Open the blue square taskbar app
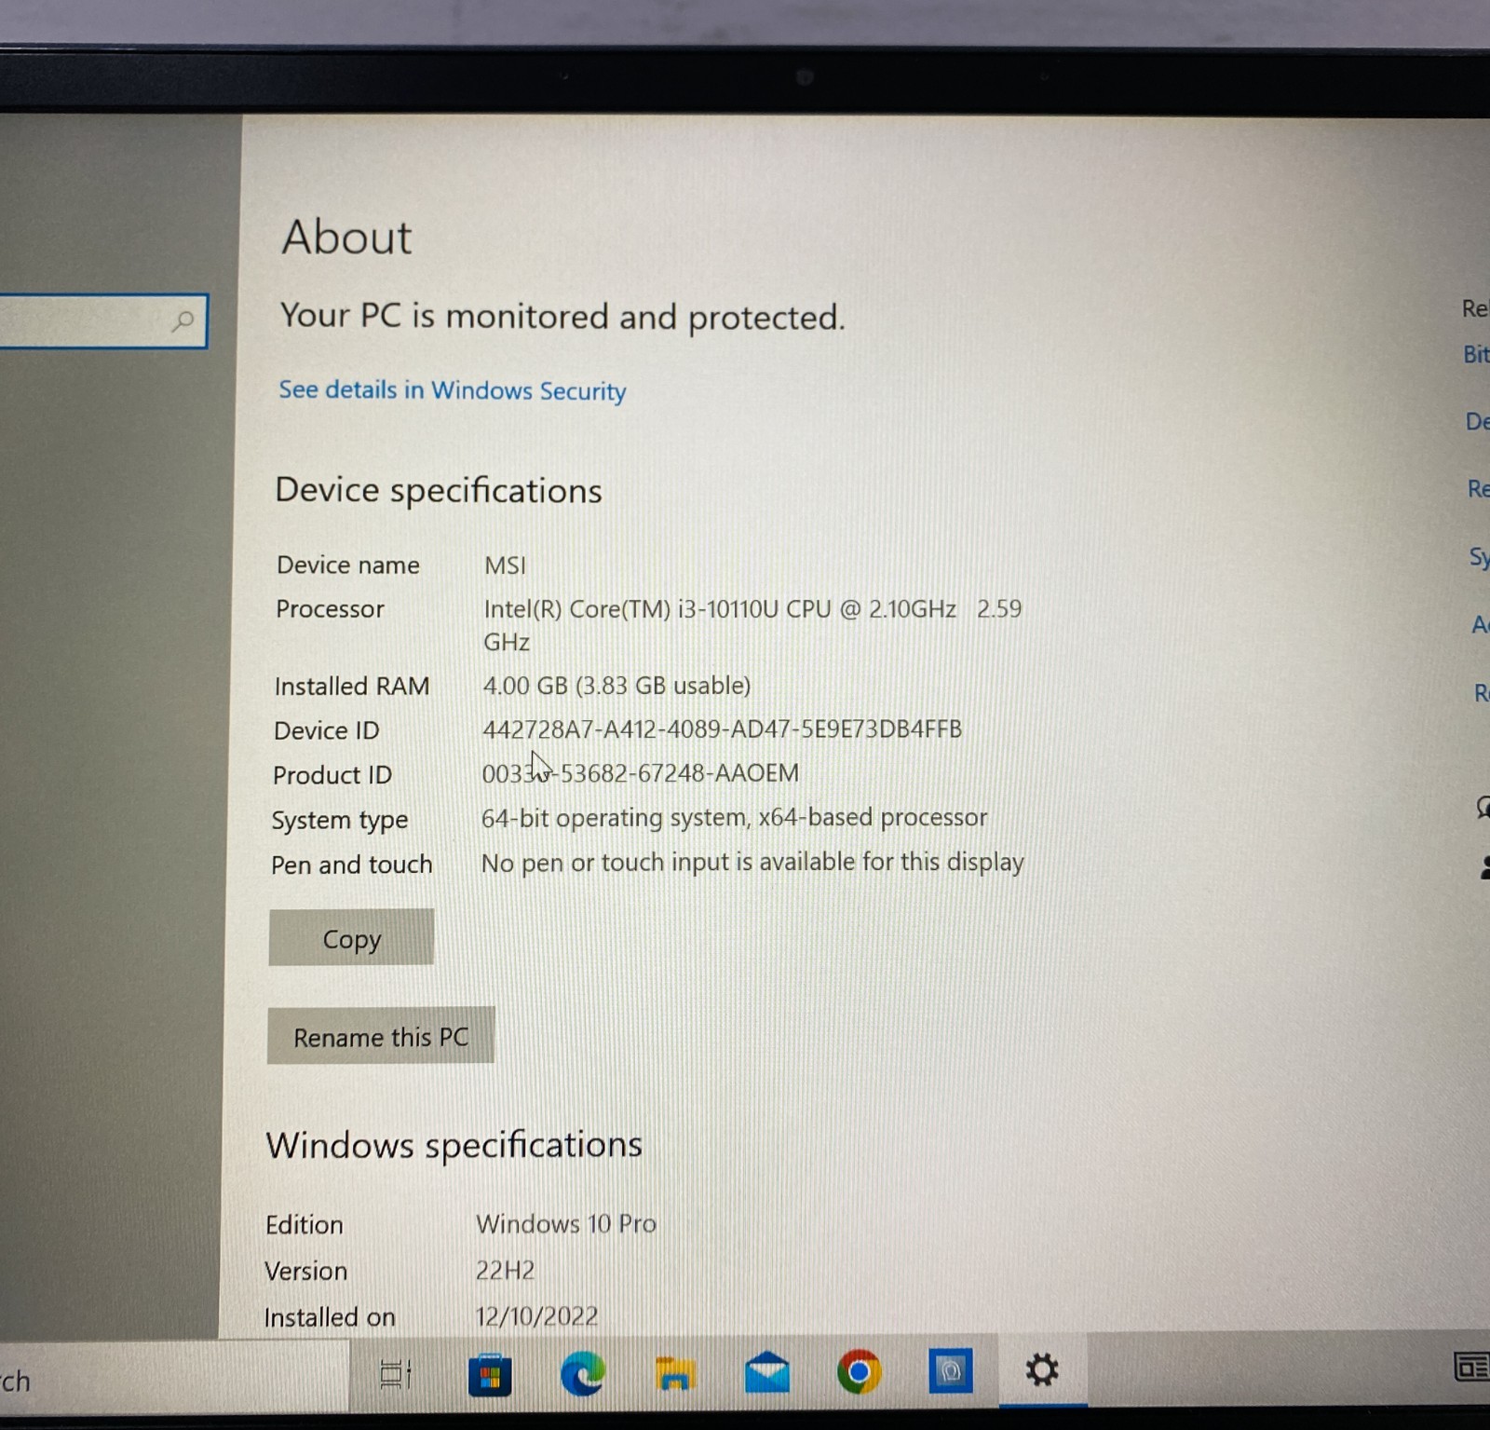The image size is (1490, 1430). pyautogui.click(x=951, y=1370)
